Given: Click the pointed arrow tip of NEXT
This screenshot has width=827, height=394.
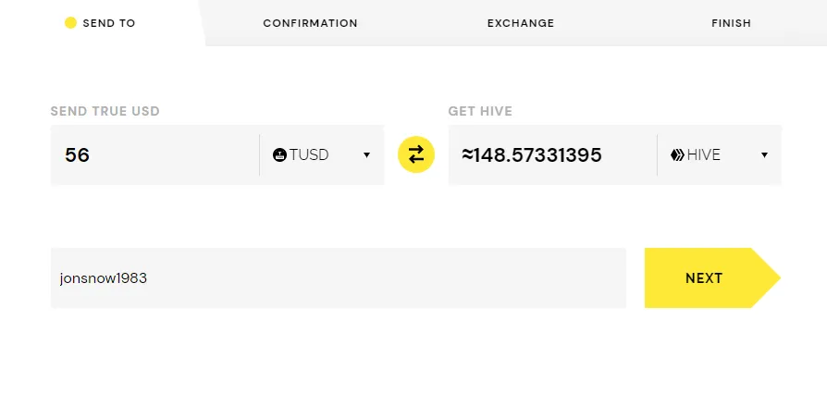Looking at the screenshot, I should pos(768,278).
